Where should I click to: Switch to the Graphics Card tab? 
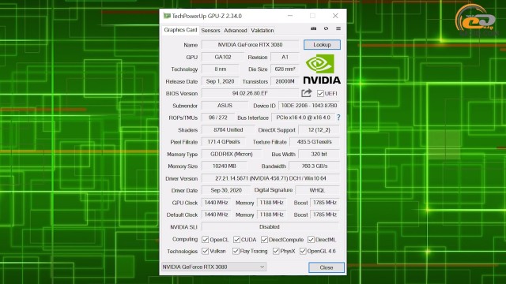(180, 30)
